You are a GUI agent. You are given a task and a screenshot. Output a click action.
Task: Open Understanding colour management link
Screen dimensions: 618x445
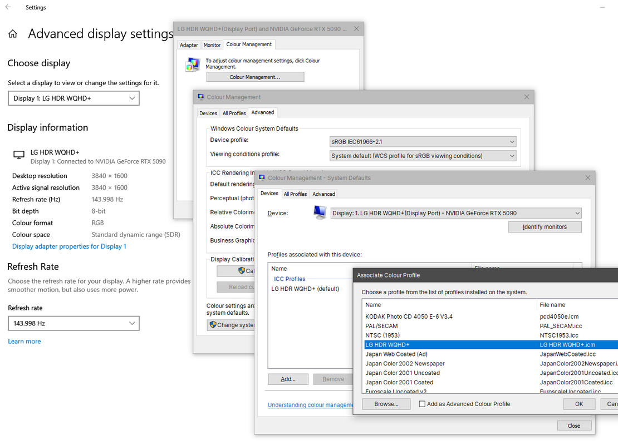pyautogui.click(x=310, y=405)
